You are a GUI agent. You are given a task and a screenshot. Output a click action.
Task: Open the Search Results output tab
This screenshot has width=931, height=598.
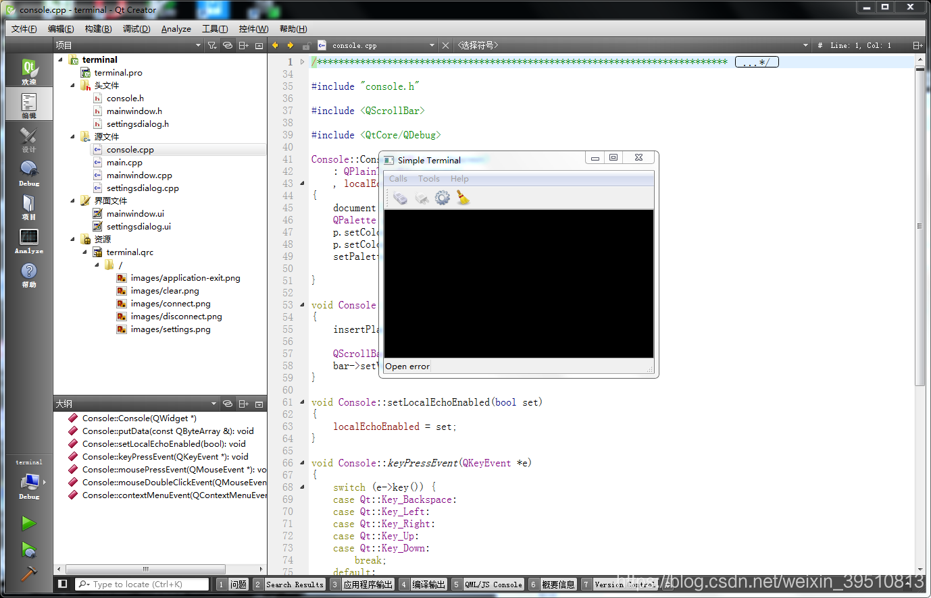(x=289, y=585)
